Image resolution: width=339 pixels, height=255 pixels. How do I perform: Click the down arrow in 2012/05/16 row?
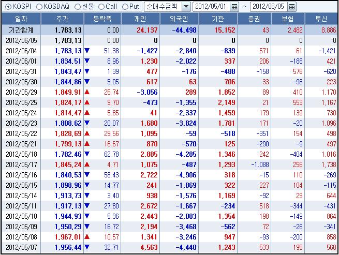click(87, 175)
